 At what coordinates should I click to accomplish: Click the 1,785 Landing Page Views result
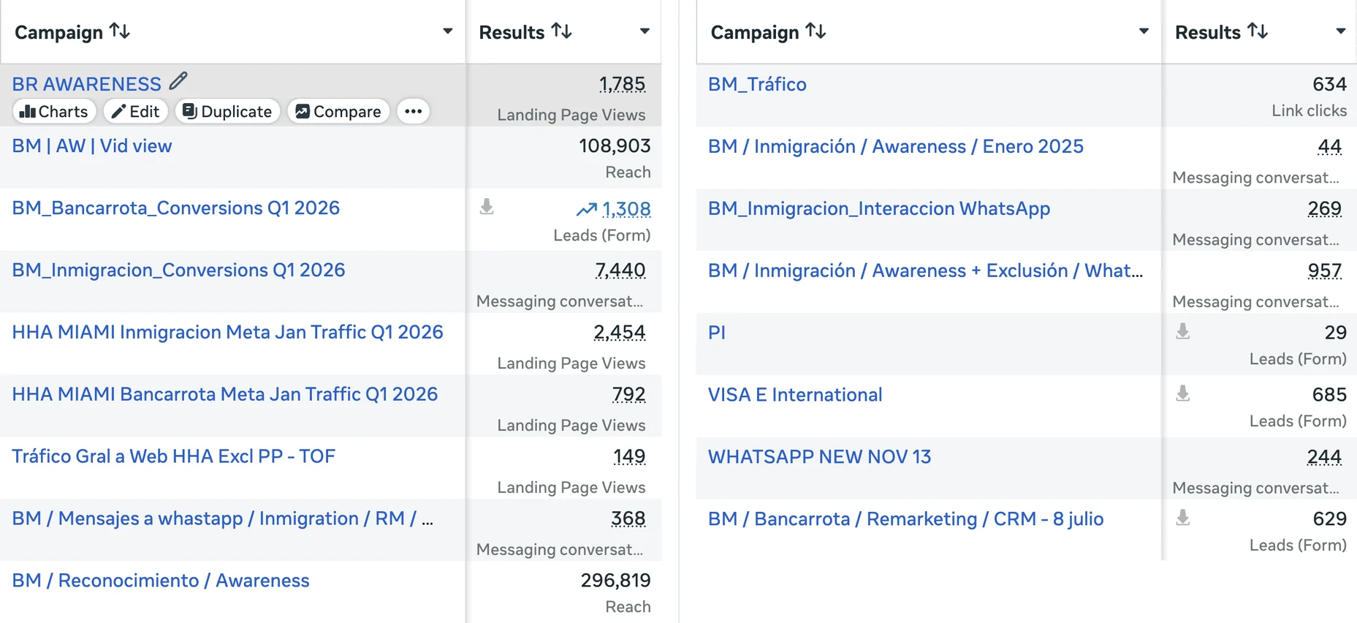pos(622,85)
